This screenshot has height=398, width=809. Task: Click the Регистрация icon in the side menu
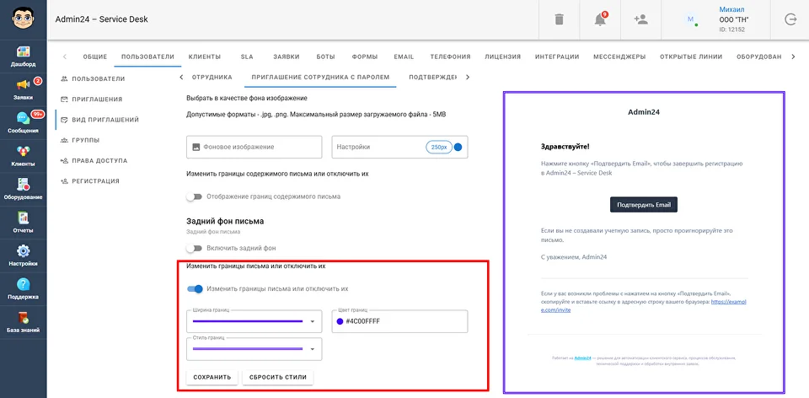[65, 181]
